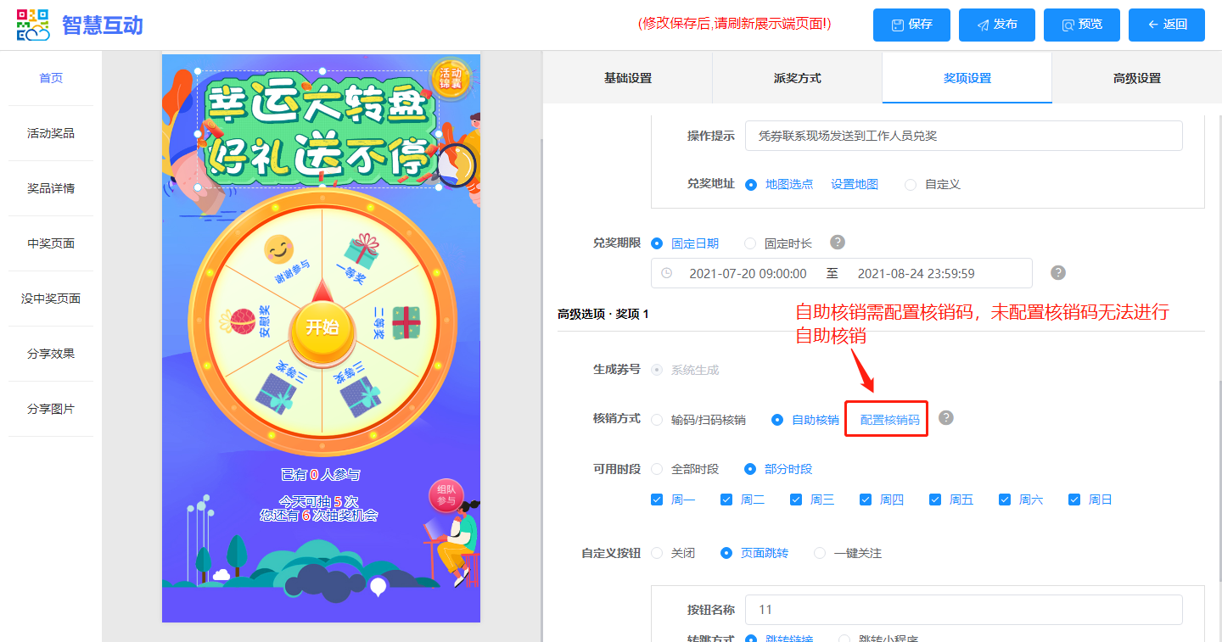Click the 活动锦囊 badge on the preview

pyautogui.click(x=451, y=78)
